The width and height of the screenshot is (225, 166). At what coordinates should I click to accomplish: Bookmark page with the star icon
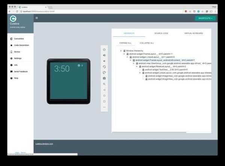pyautogui.click(x=190, y=11)
